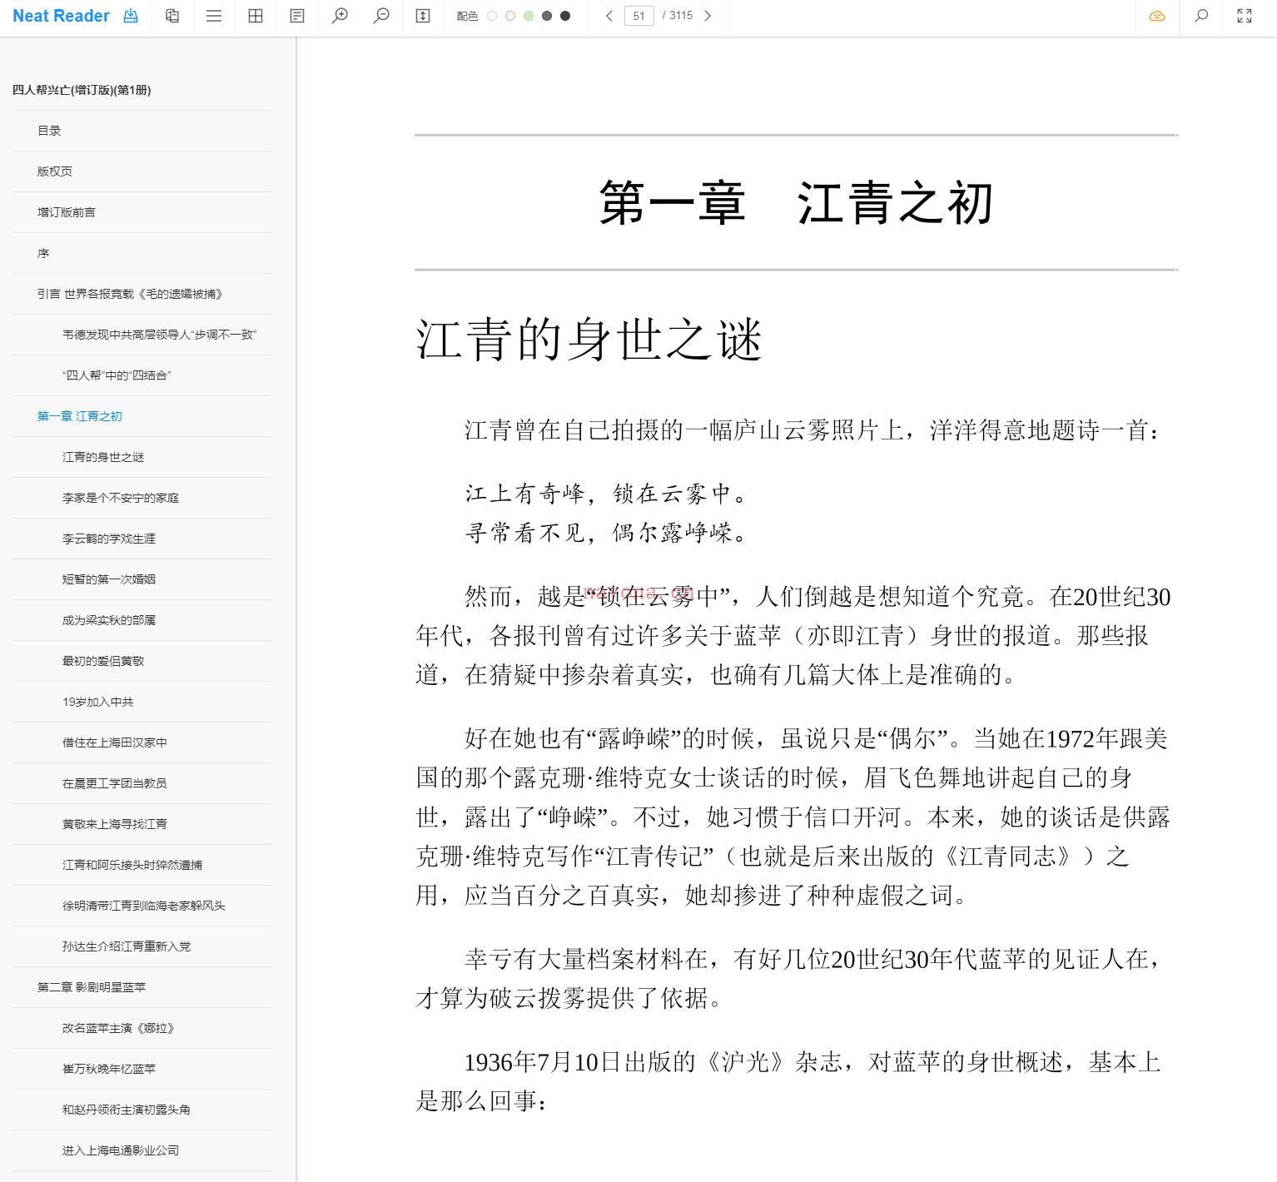This screenshot has height=1182, width=1277.
Task: Click book title 四人帮兴亡(增订版)(第1册)
Action: (x=82, y=90)
